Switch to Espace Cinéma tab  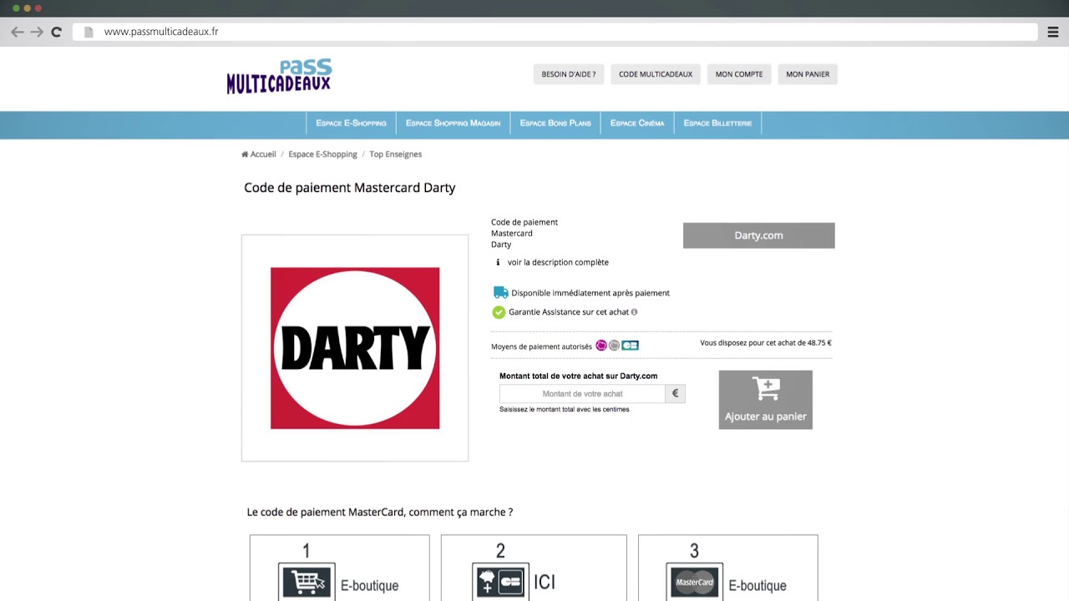click(x=637, y=124)
